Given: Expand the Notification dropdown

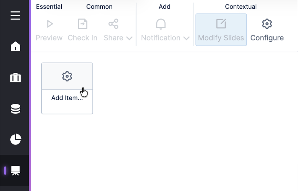Looking at the screenshot, I should click(186, 38).
